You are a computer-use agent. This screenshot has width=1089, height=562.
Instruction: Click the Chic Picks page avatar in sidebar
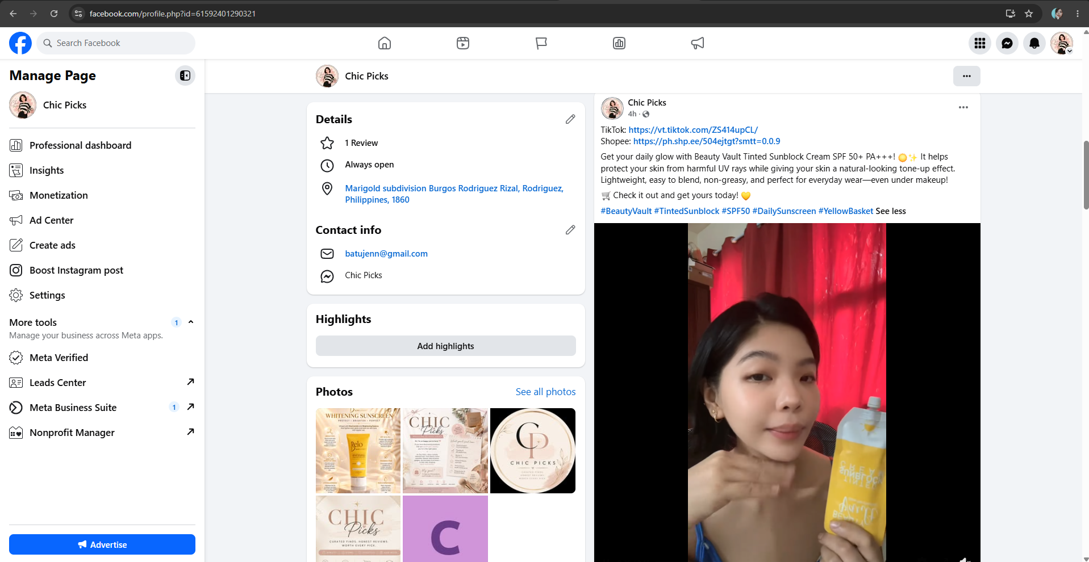pyautogui.click(x=23, y=105)
